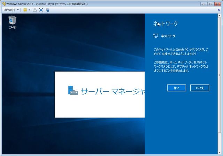The width and height of the screenshot is (223, 156).
Task: Click the VMware Player title bar icon
Action: [4, 4]
